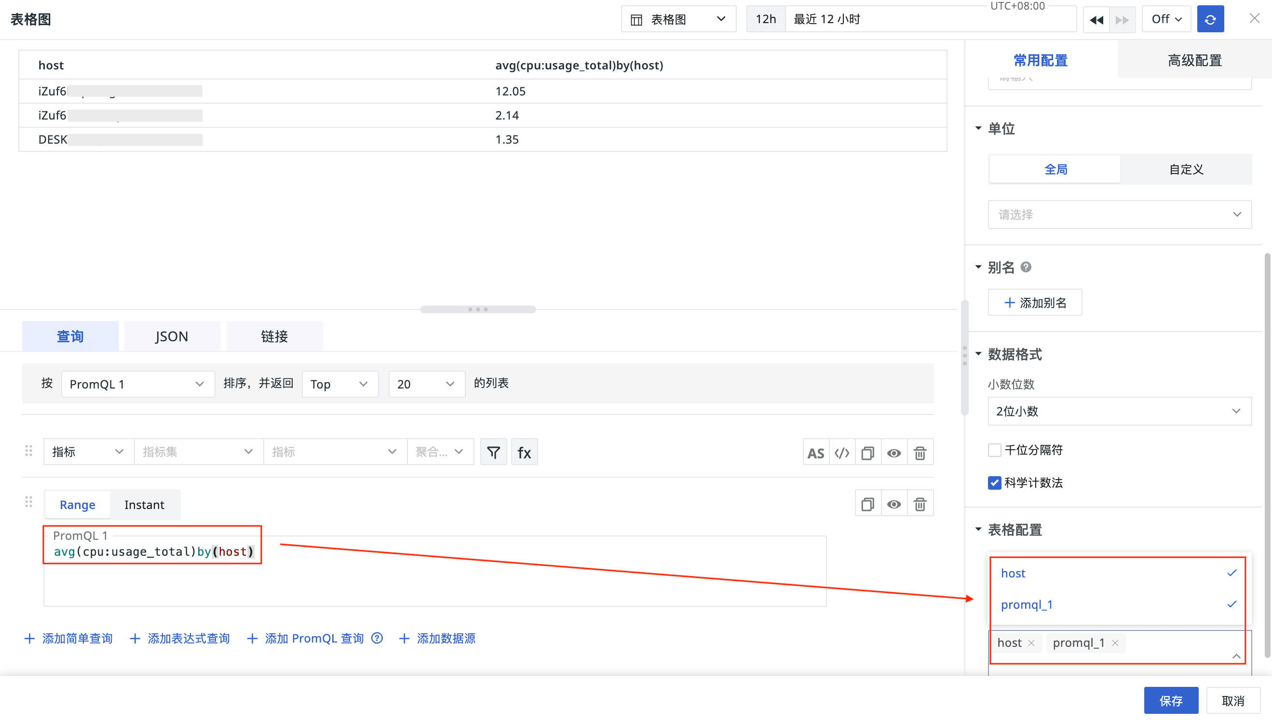Open the filter funnel icon
Screen dimensions: 1272x723
493,452
